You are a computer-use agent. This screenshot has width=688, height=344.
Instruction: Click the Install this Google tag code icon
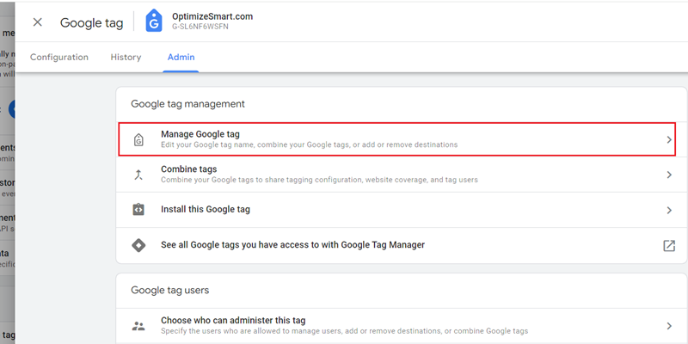(138, 209)
